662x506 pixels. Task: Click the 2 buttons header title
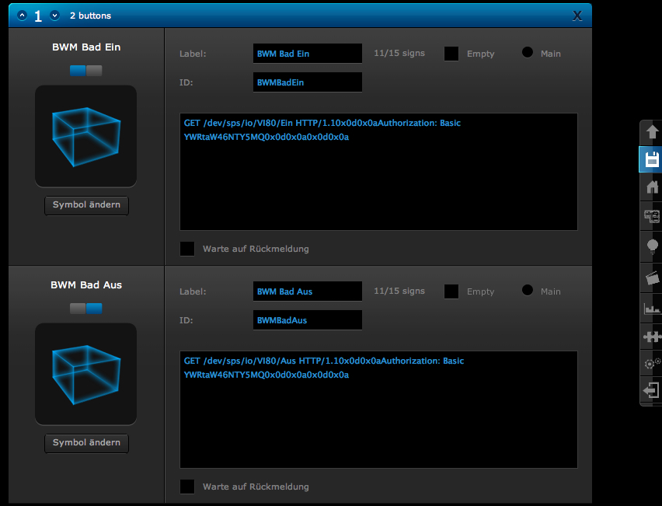coord(90,16)
